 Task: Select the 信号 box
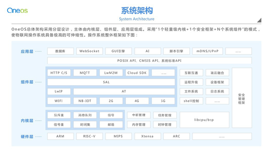111,115
